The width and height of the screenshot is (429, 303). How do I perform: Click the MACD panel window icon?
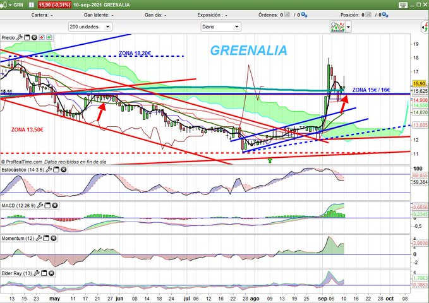47,205
